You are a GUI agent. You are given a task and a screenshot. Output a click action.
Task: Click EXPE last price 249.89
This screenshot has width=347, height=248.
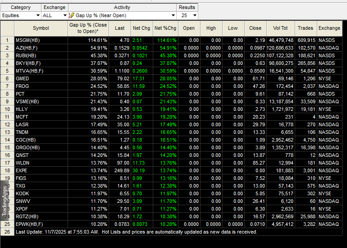122,171
